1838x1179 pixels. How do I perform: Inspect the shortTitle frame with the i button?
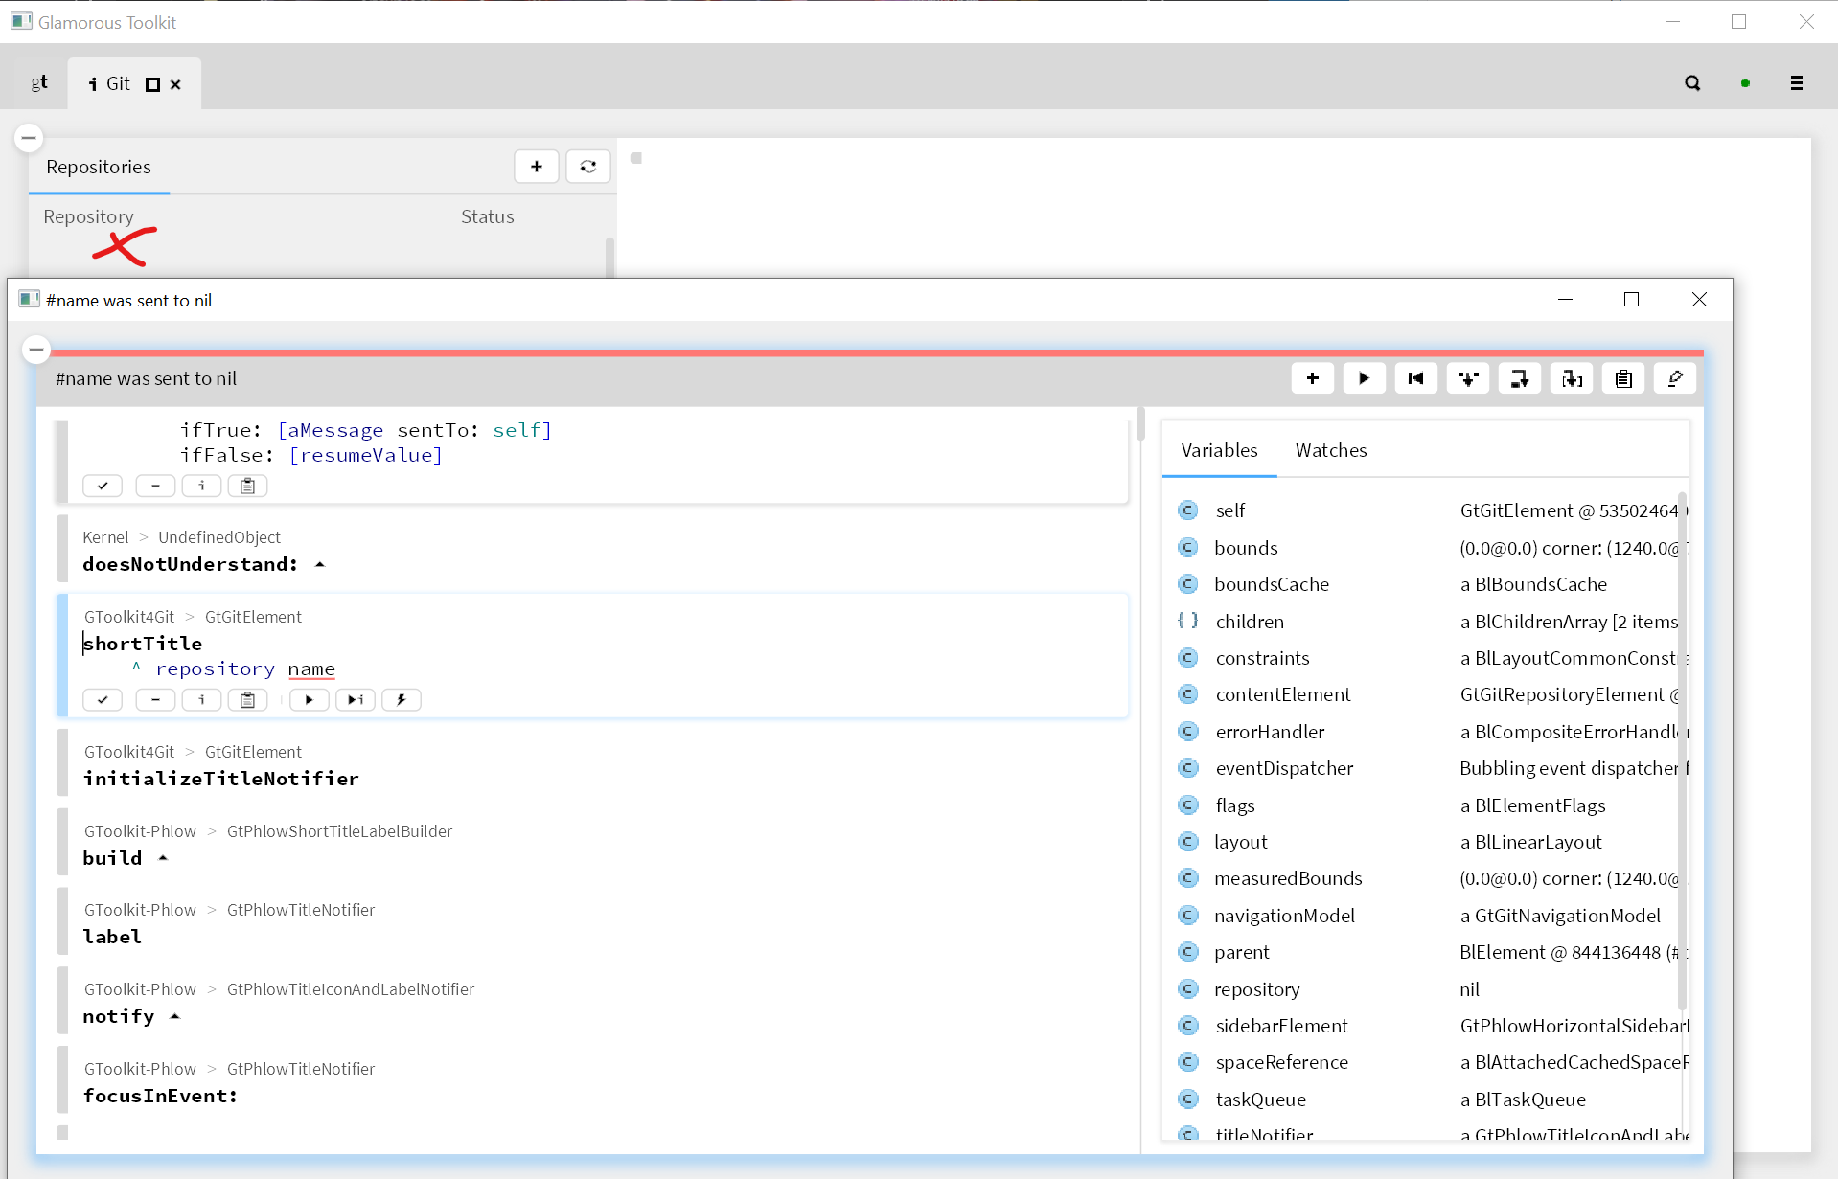pyautogui.click(x=201, y=699)
